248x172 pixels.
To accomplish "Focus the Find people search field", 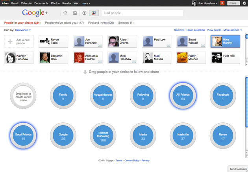I will tap(143, 13).
